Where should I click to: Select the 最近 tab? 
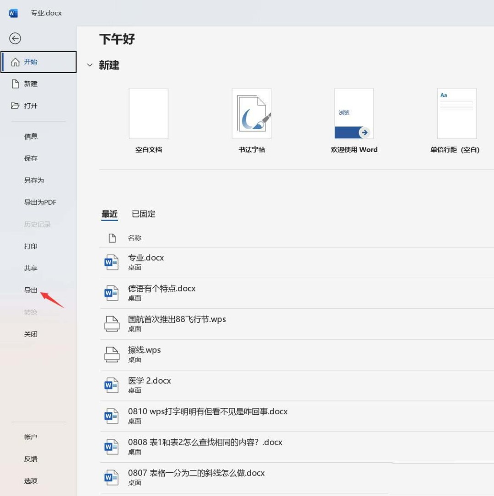pos(109,214)
